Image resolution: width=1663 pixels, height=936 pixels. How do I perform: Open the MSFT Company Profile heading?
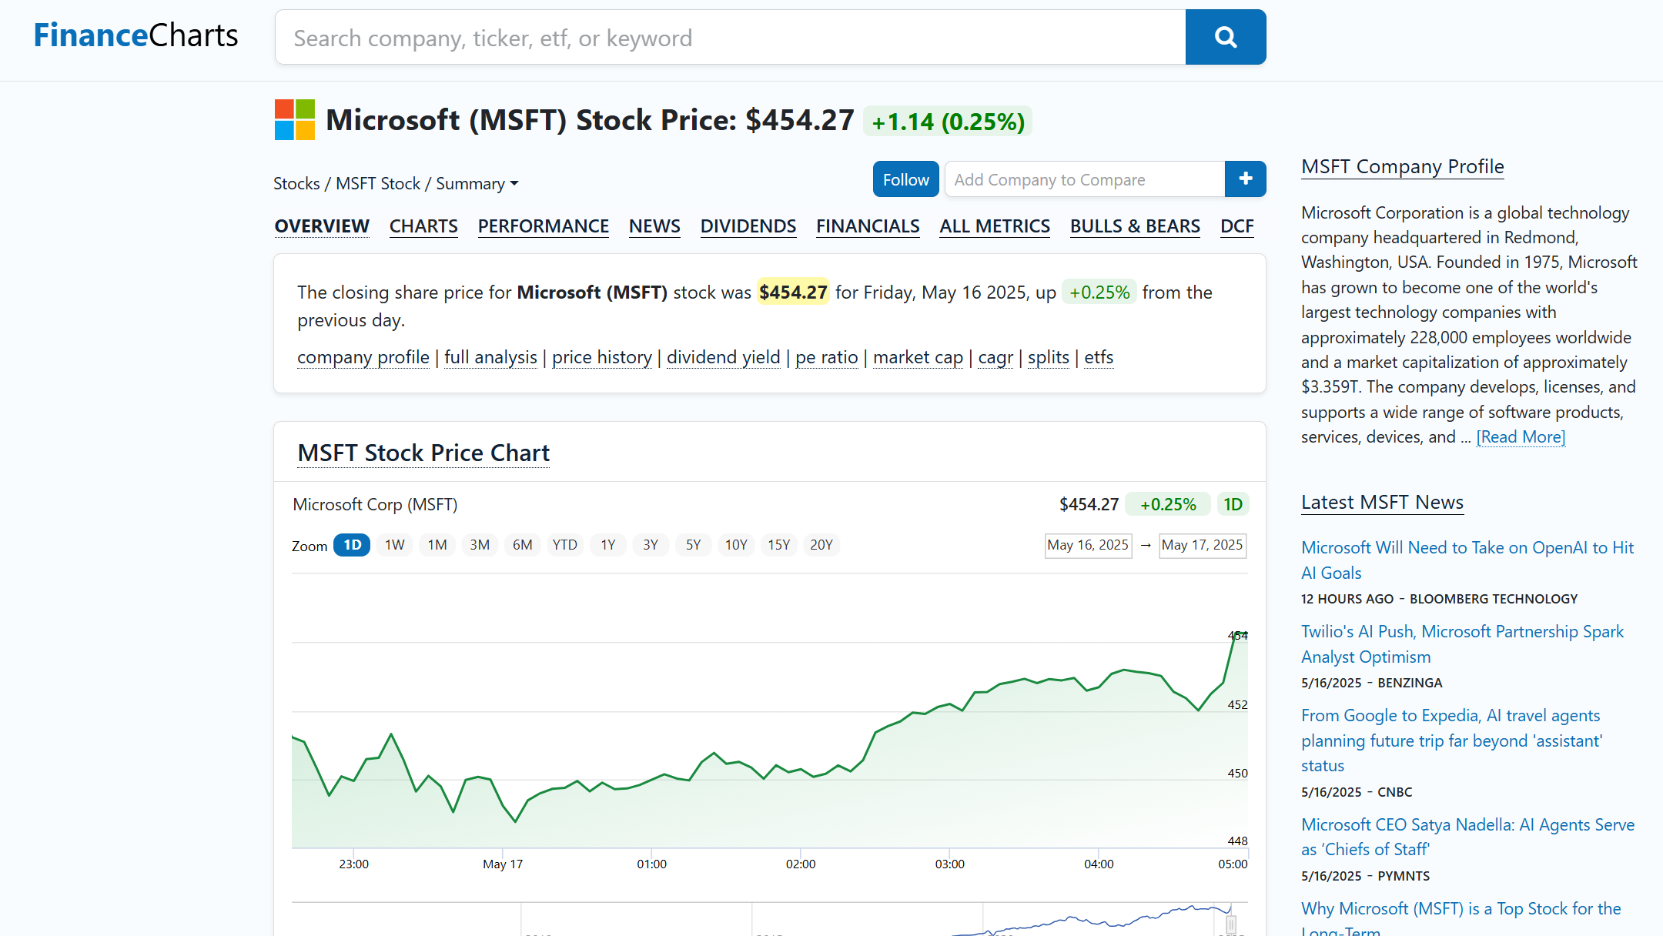coord(1402,166)
